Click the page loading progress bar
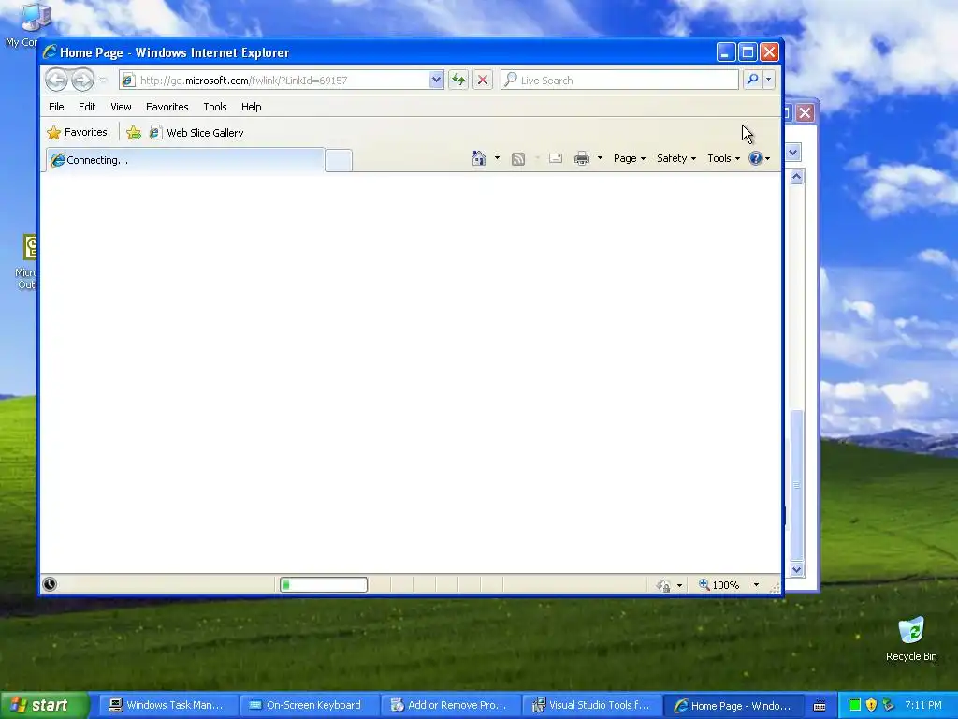 pyautogui.click(x=324, y=585)
